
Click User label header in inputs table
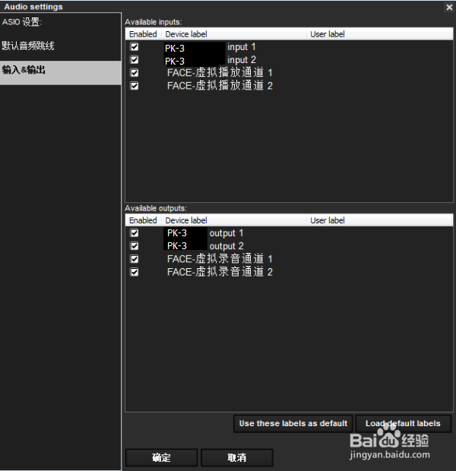click(x=380, y=34)
